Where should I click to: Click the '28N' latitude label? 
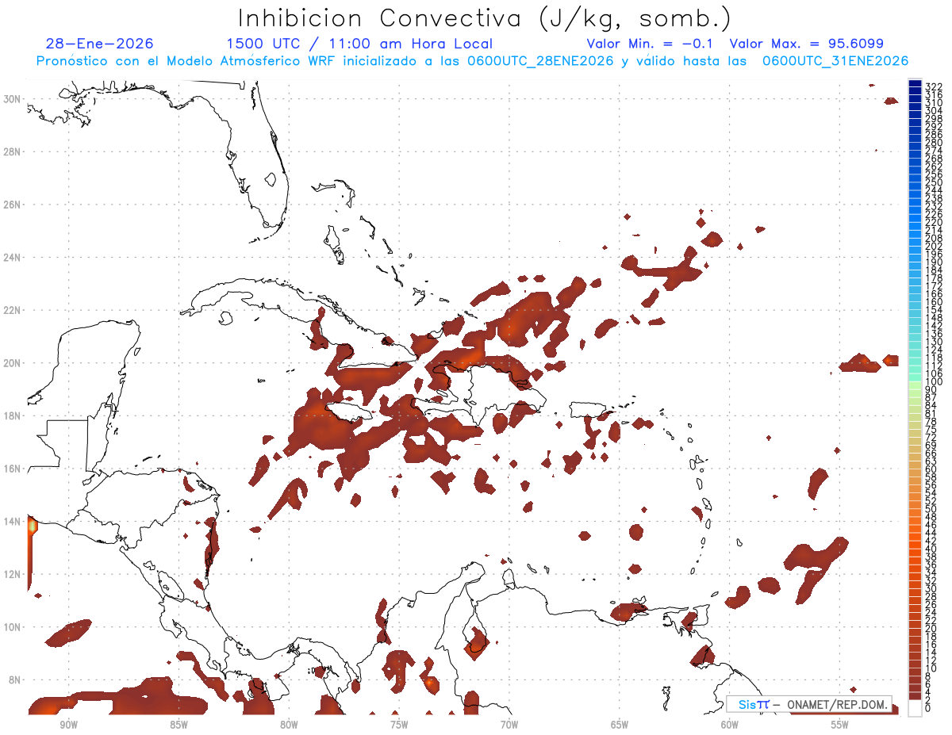coord(13,151)
